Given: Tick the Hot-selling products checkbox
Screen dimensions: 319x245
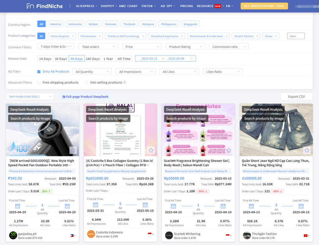Looking at the screenshot, I should coord(87,83).
